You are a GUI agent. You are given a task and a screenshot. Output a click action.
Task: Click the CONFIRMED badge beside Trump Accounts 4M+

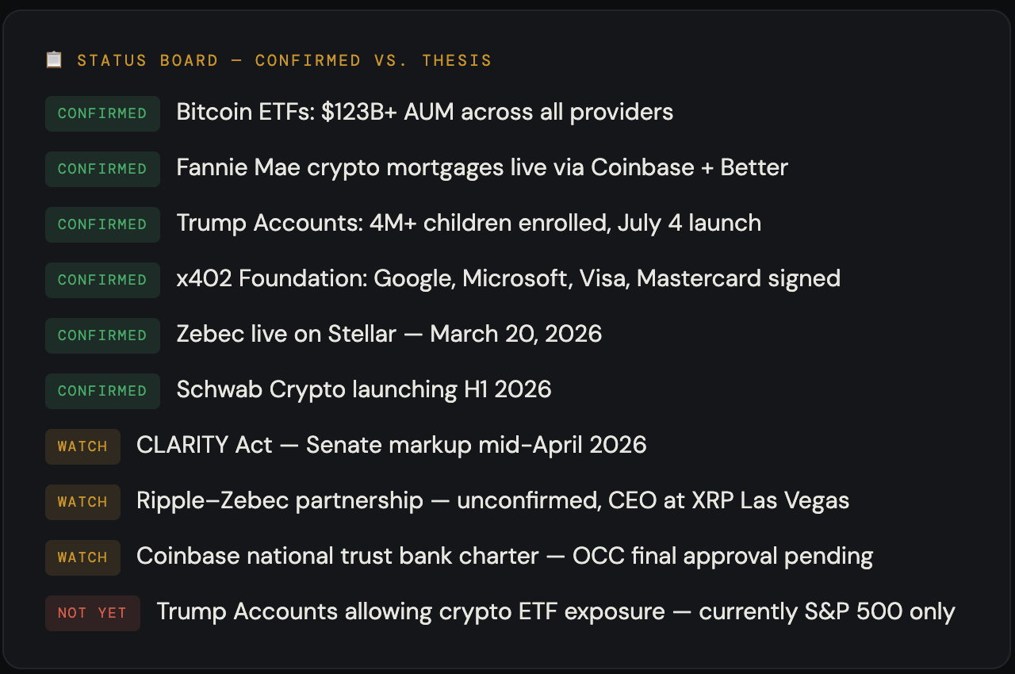coord(102,224)
